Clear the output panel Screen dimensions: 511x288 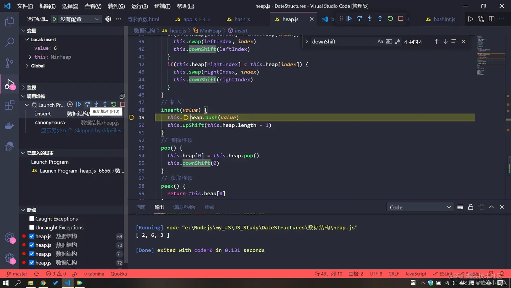tap(460, 207)
